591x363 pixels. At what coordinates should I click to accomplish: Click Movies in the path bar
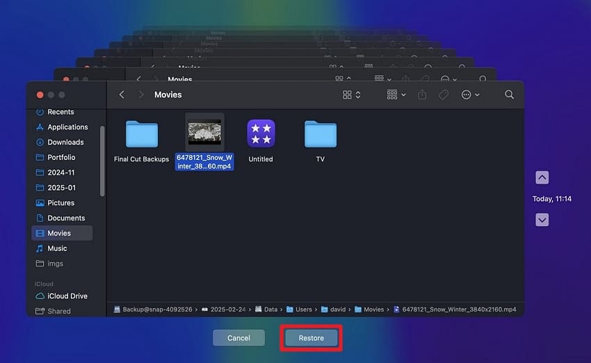coord(369,309)
